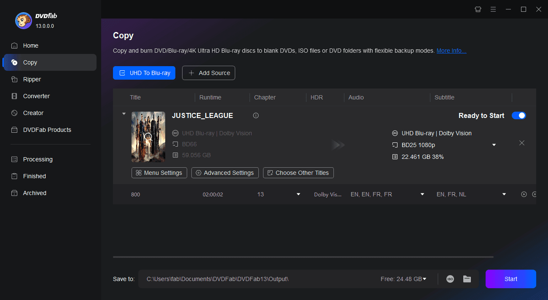
Task: Click the DVDFab monkey logo
Action: (x=23, y=21)
